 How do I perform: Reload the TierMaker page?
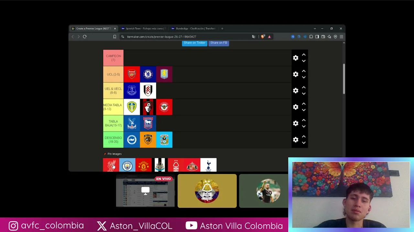(x=85, y=37)
